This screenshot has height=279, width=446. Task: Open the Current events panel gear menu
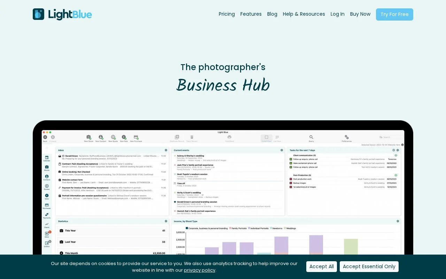point(282,150)
